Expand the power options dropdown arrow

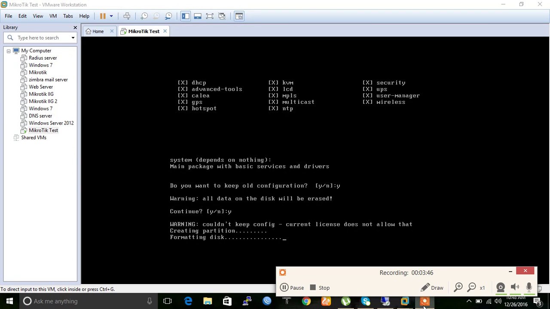point(111,16)
